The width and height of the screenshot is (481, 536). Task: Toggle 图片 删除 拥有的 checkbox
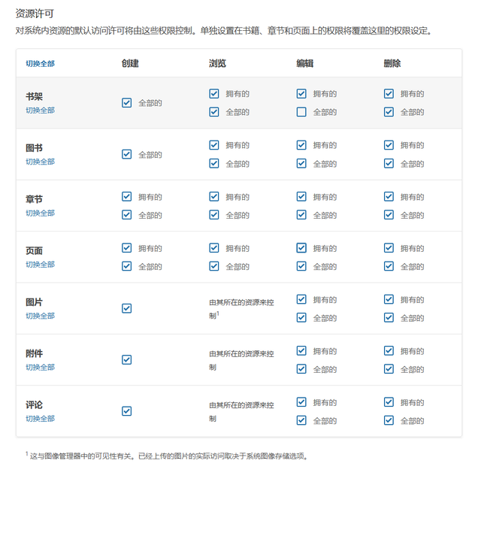tap(389, 299)
